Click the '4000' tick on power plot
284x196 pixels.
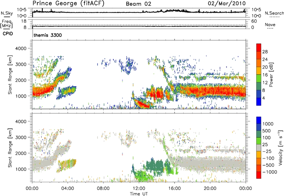21,48
